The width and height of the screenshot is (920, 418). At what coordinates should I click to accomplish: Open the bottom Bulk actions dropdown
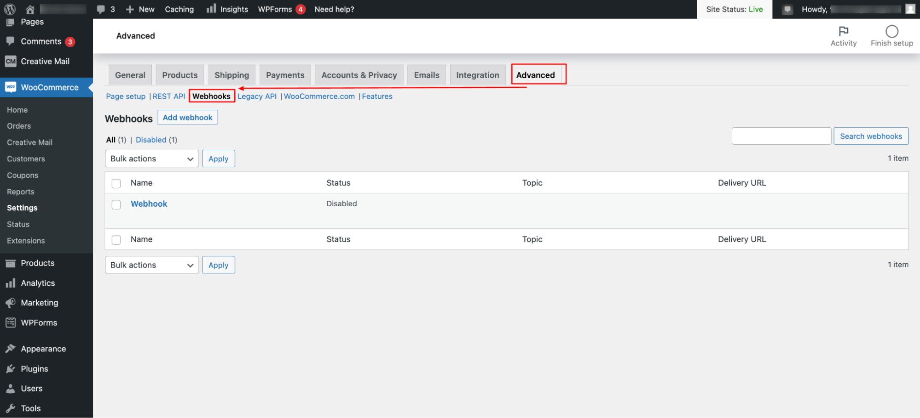point(151,265)
